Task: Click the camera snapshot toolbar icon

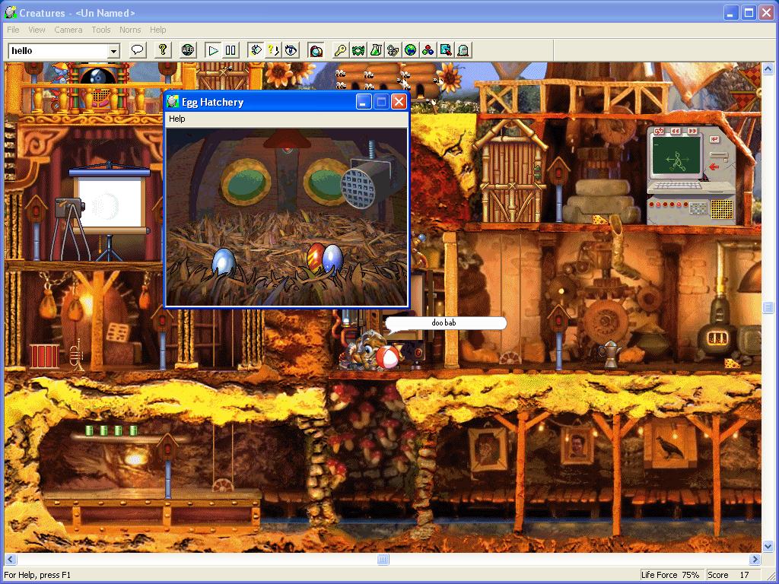Action: point(316,50)
